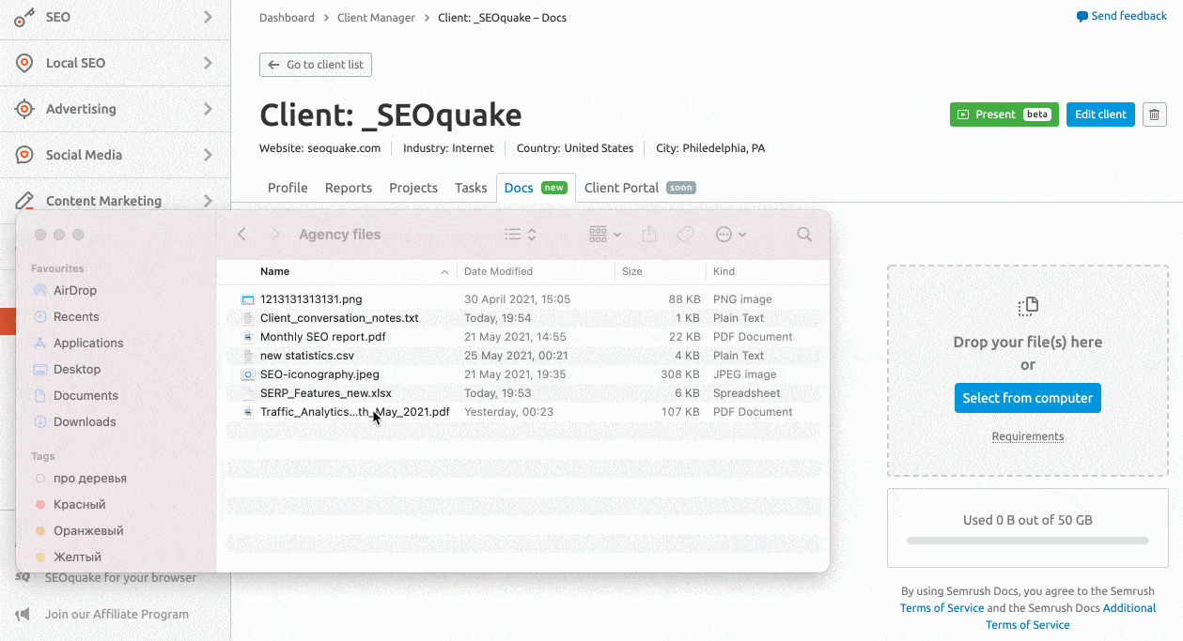Click the Applications sidebar icon
Viewport: 1183px width, 641px height.
coord(40,343)
